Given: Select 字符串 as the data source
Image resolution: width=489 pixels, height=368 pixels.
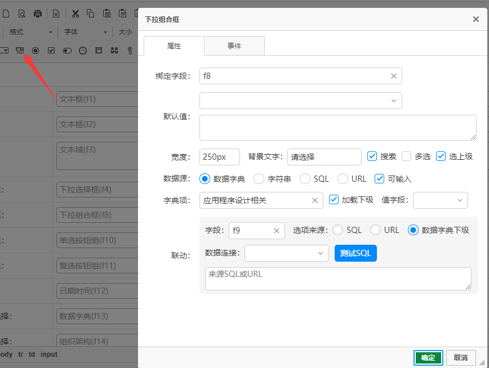Looking at the screenshot, I should pos(259,179).
